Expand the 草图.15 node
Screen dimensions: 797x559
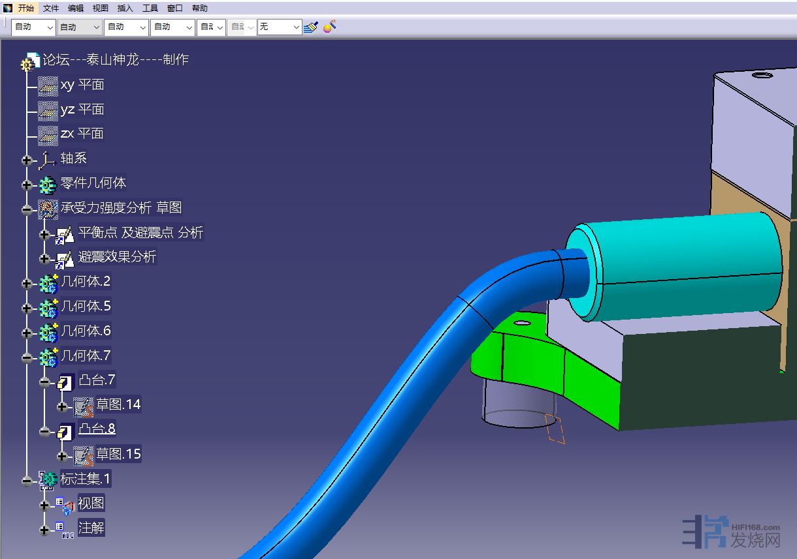[x=62, y=456]
